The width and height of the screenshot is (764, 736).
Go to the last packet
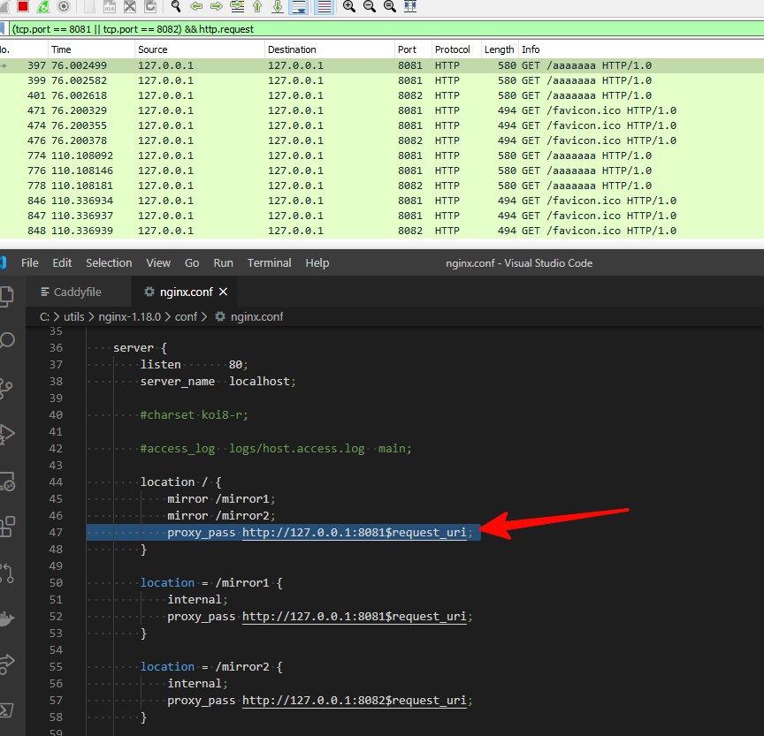point(278,6)
